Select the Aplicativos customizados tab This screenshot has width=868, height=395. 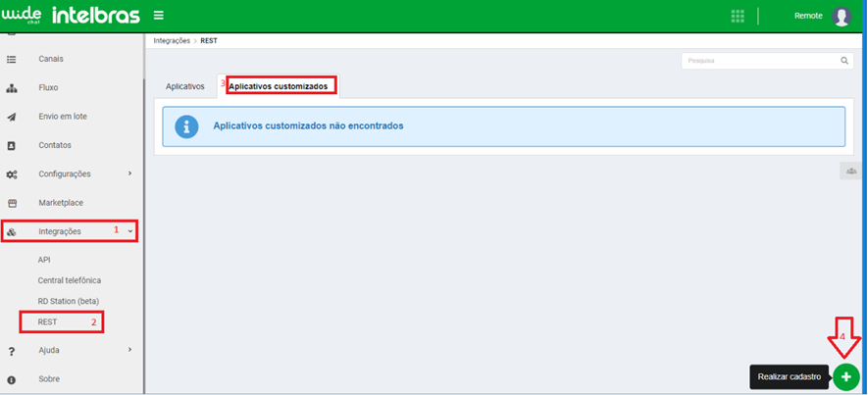tap(279, 86)
